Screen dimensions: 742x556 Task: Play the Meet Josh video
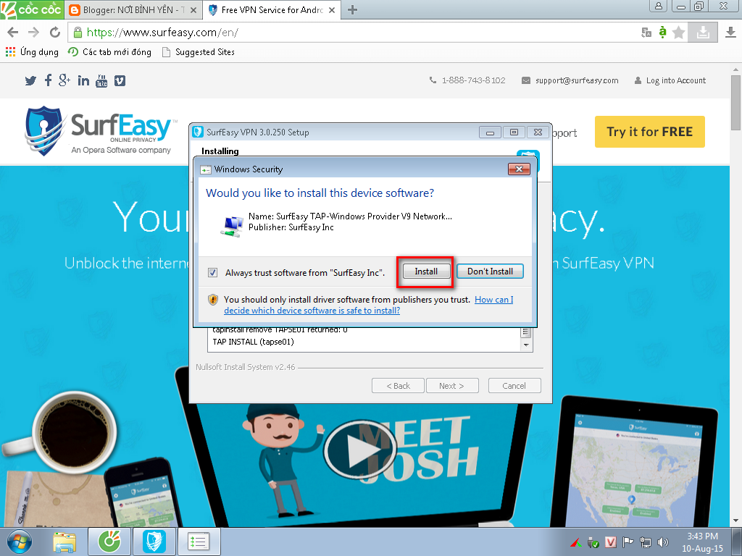(359, 449)
